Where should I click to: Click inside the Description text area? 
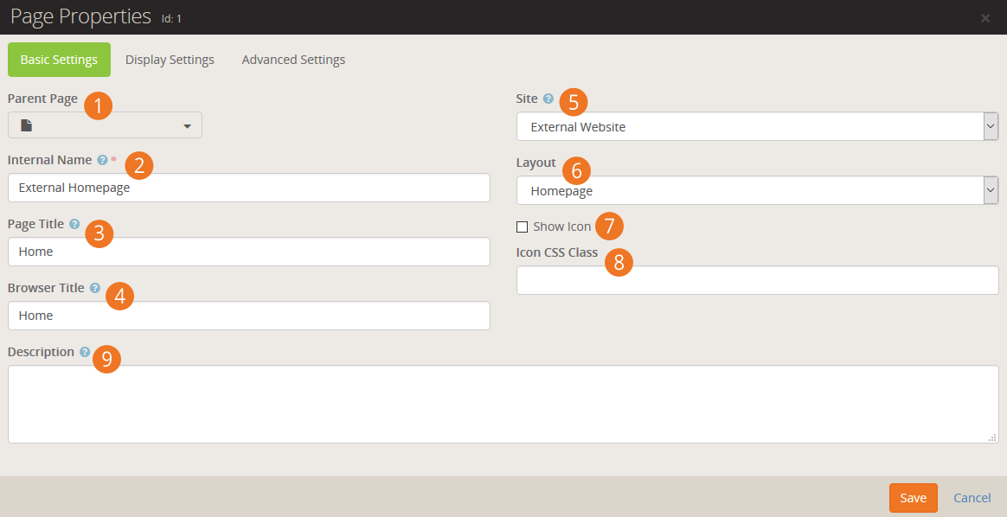tap(503, 404)
